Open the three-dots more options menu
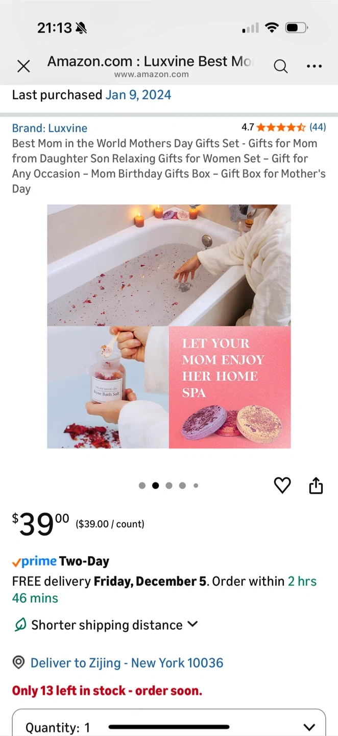 [314, 66]
